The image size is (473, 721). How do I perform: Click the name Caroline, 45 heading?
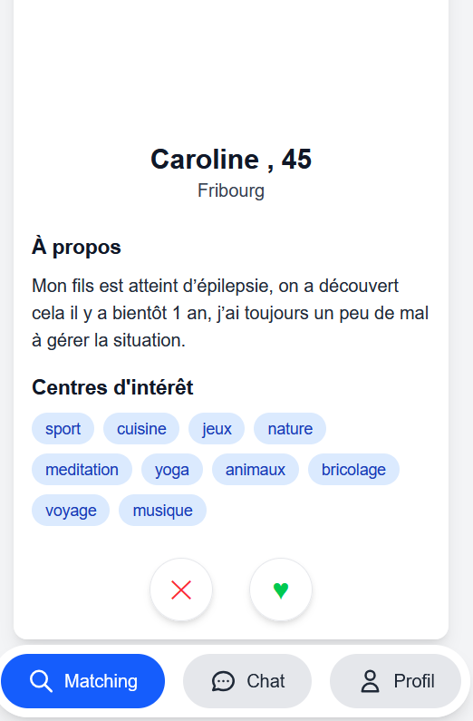pos(231,160)
